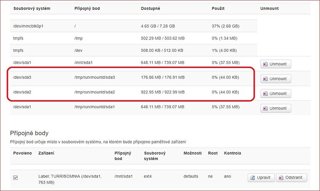Click the 176.86 MB / 176.91 MB value
The image size is (320, 191).
click(163, 77)
